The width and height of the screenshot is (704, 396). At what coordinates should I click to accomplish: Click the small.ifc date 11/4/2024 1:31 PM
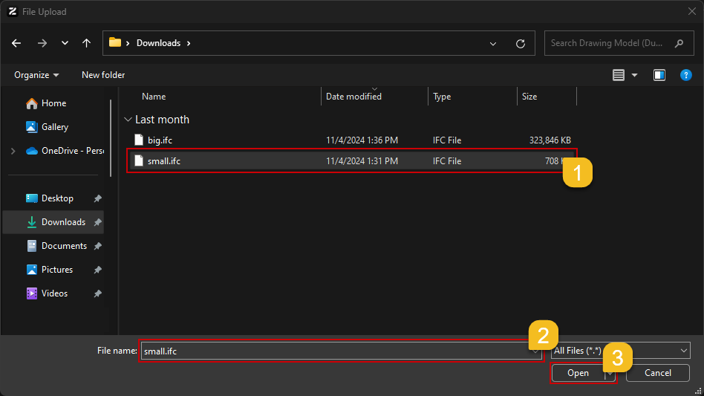(362, 161)
